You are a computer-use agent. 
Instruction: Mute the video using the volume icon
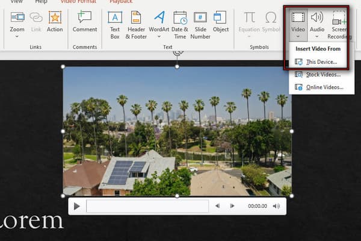pos(276,206)
